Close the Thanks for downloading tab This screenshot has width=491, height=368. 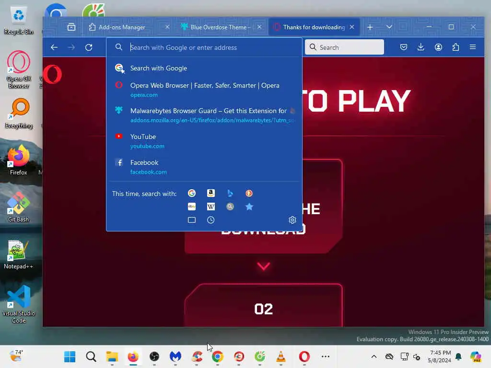click(352, 27)
